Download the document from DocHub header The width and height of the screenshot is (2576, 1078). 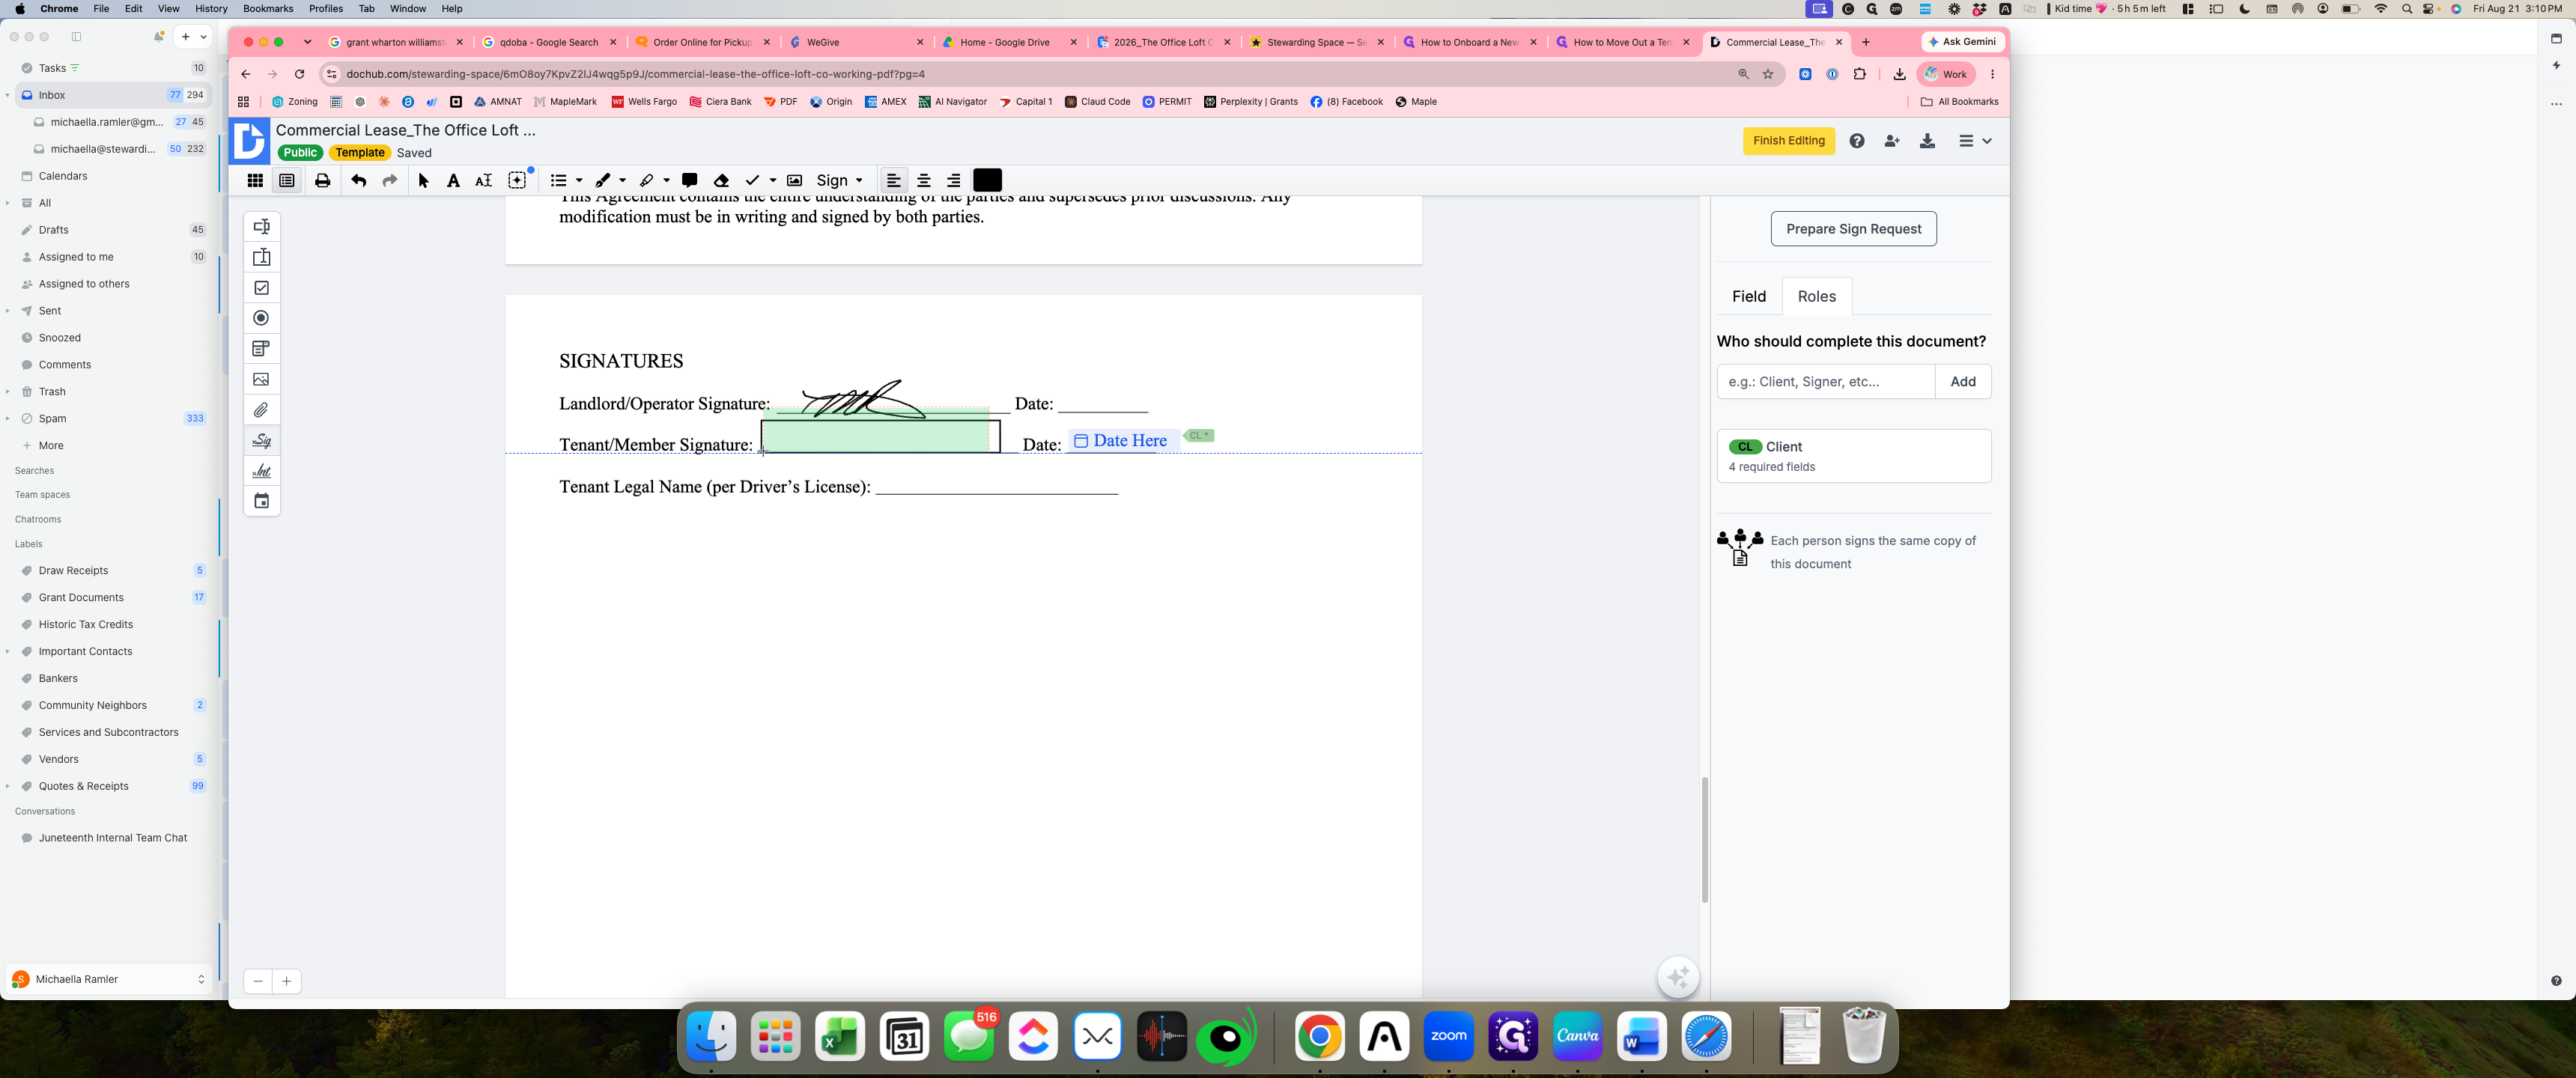[x=1927, y=141]
